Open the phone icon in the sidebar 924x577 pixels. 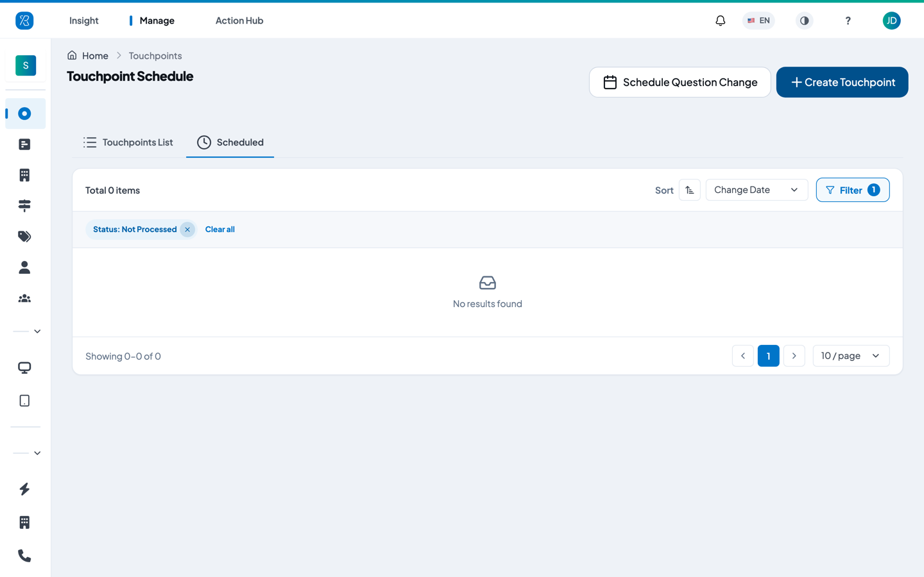[x=24, y=556]
